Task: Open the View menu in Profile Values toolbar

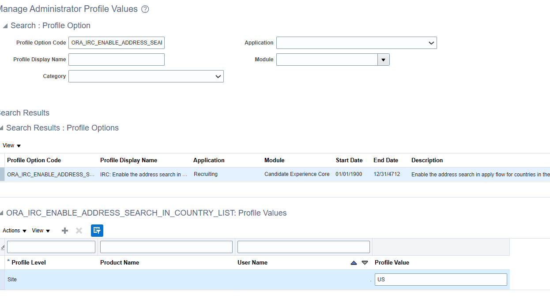Action: pos(41,230)
